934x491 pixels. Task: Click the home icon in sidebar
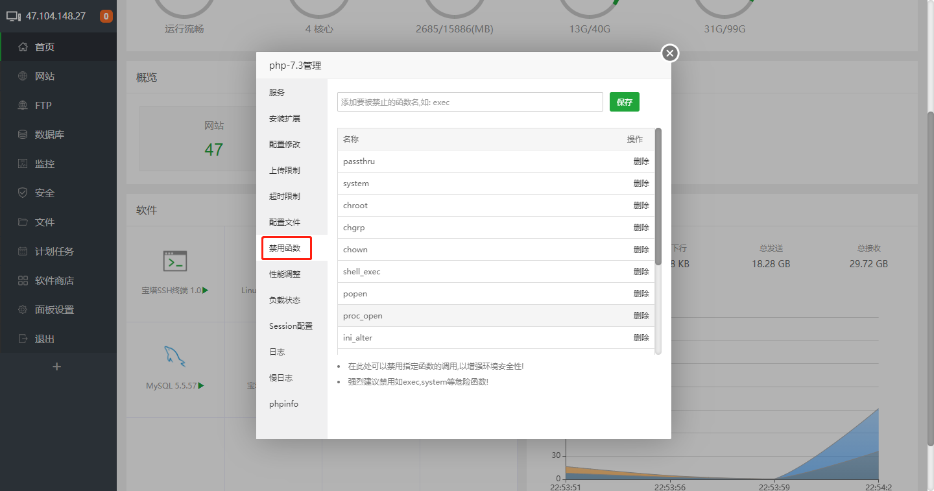[23, 47]
